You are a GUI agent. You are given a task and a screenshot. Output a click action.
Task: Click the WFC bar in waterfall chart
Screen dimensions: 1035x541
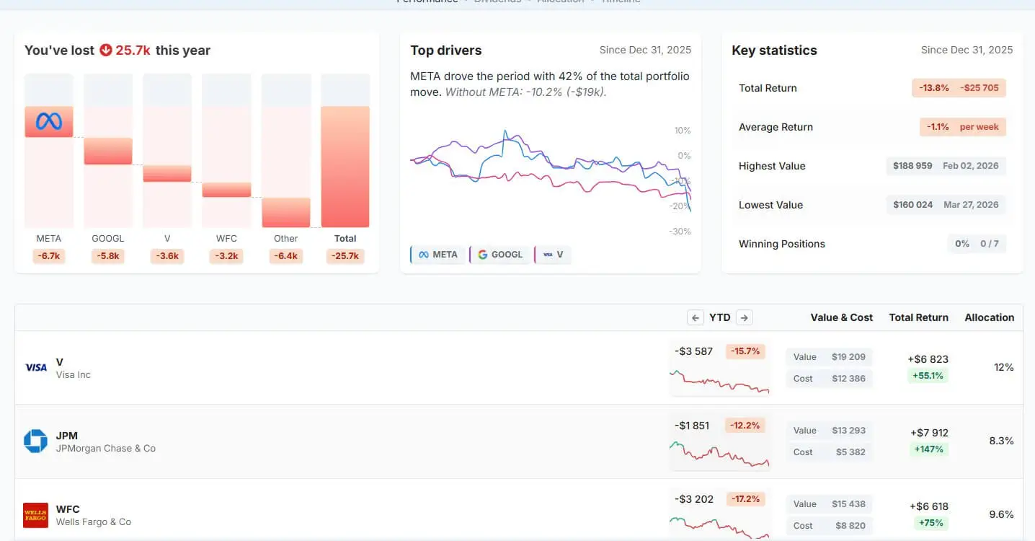(x=226, y=190)
